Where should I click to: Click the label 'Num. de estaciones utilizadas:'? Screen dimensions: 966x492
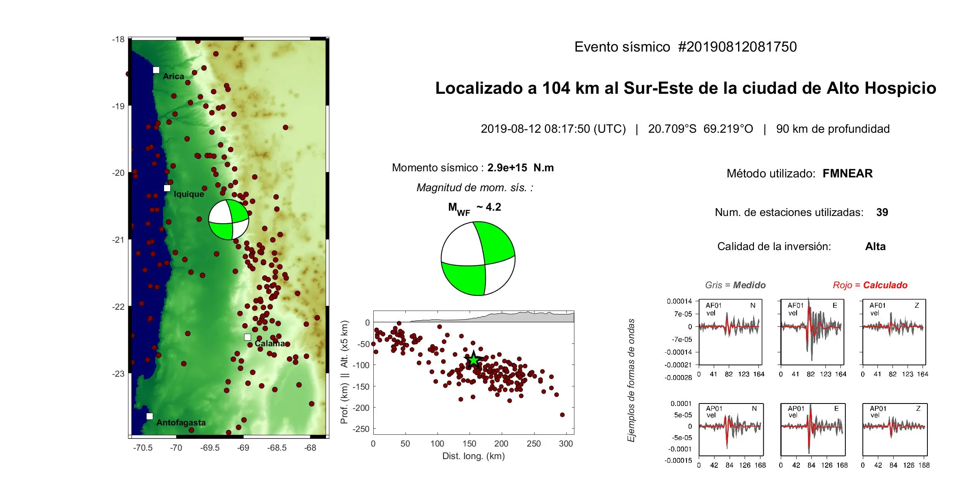[x=789, y=212]
